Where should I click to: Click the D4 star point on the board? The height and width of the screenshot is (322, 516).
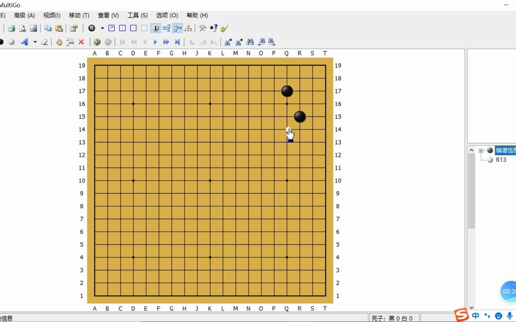point(133,257)
